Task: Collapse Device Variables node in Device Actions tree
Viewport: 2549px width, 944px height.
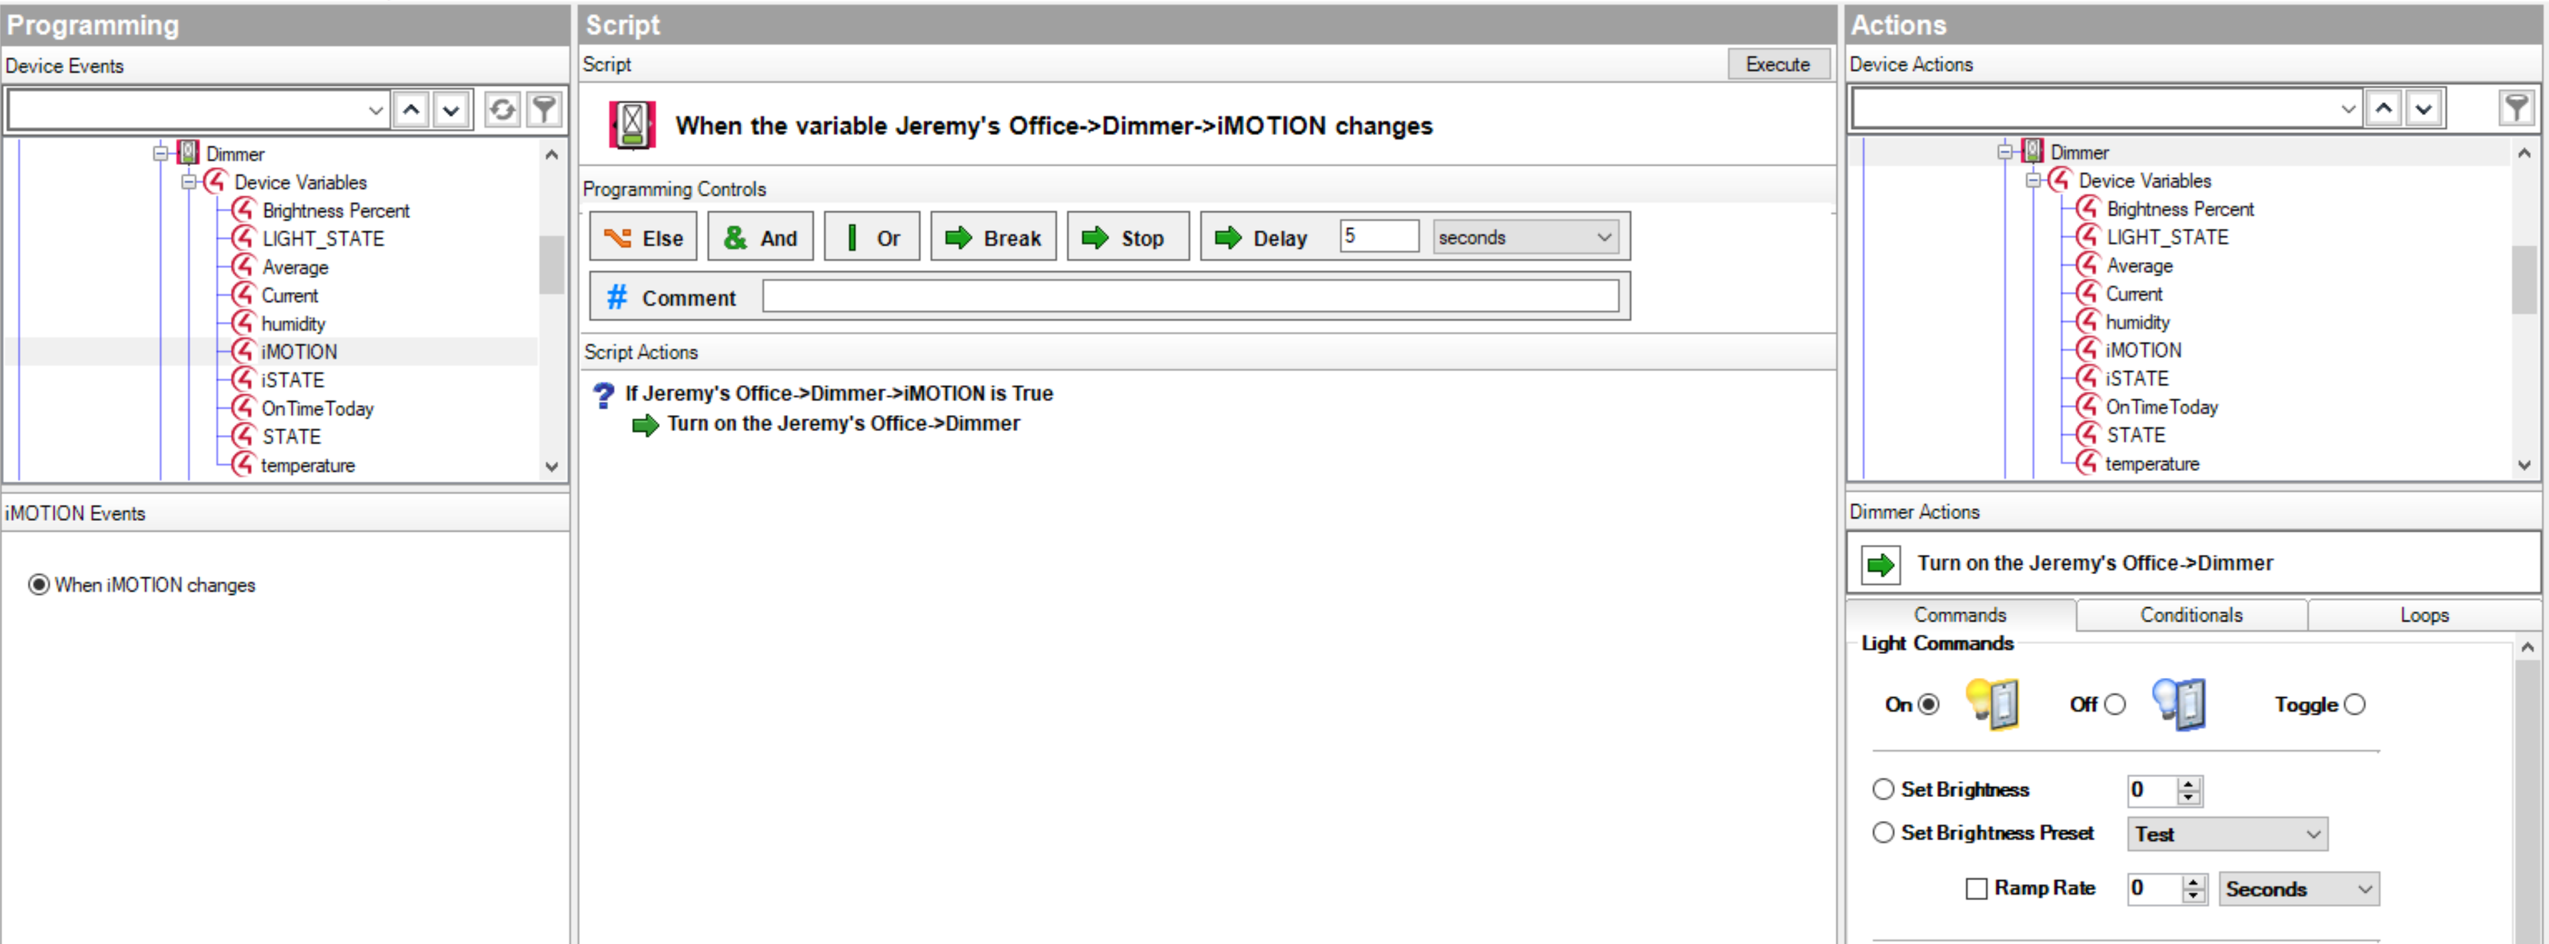Action: (x=2032, y=180)
